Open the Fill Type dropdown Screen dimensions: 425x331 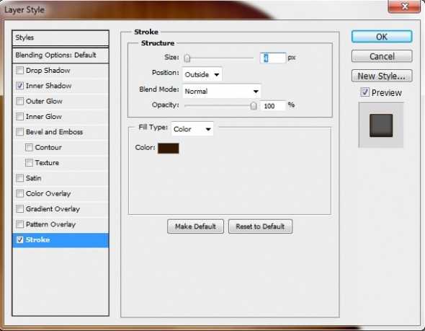click(x=192, y=129)
